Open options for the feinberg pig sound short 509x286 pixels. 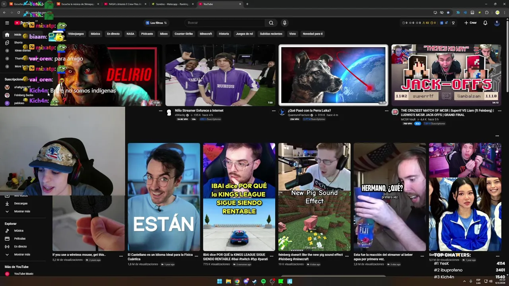[347, 256]
